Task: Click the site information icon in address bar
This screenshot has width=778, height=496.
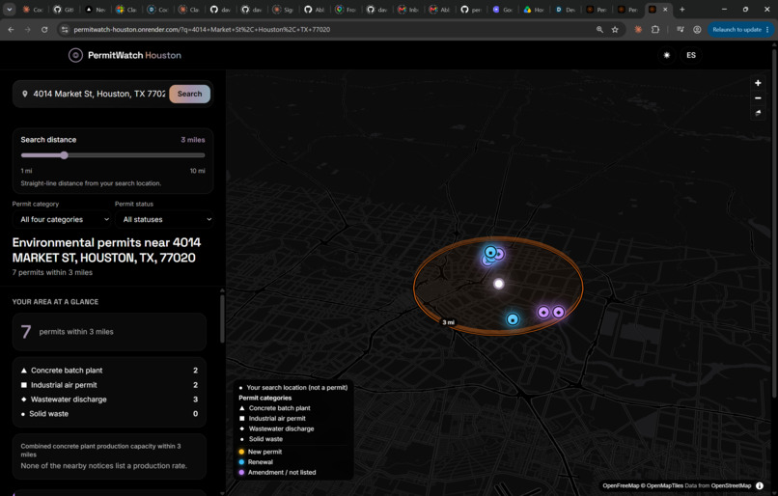Action: [x=64, y=29]
